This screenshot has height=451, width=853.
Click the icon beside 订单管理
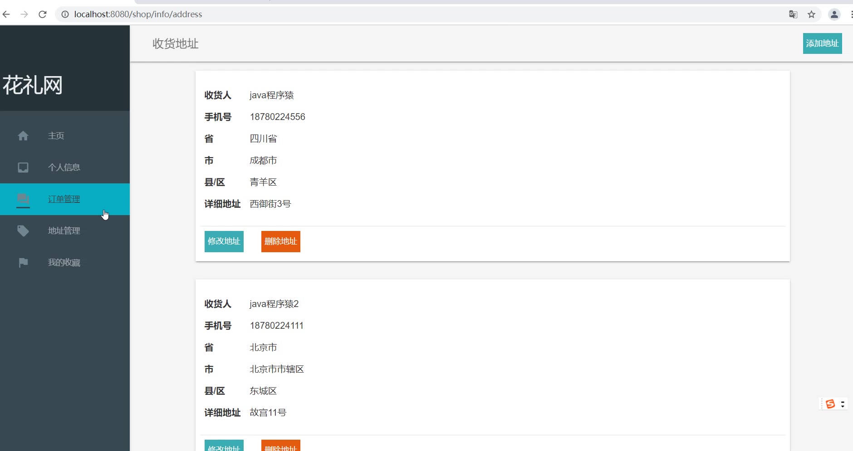[23, 199]
